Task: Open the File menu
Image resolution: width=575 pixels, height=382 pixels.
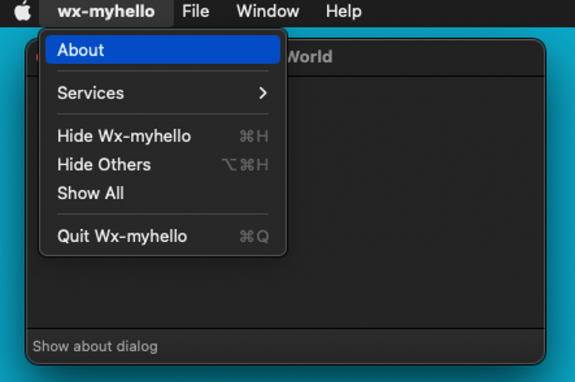Action: pyautogui.click(x=195, y=11)
